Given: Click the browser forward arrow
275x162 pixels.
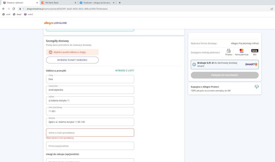Looking at the screenshot, I should point(9,9).
